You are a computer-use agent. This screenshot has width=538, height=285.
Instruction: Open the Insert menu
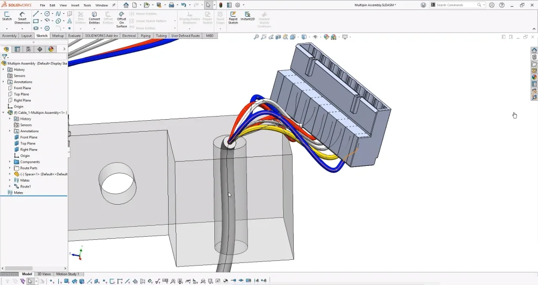75,5
